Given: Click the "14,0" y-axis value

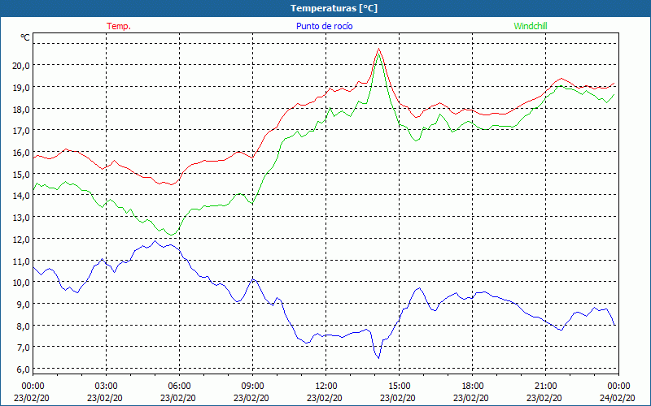Looking at the screenshot, I should (x=21, y=196).
